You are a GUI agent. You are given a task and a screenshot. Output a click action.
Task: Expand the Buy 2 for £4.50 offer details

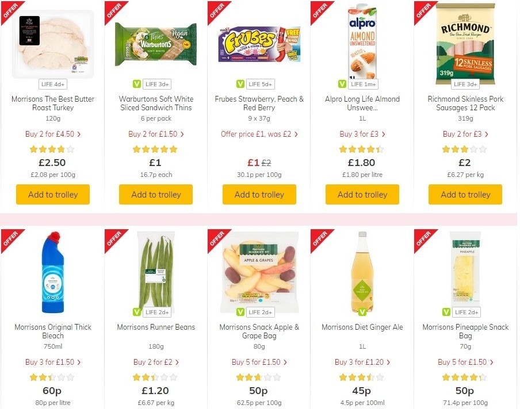pos(52,134)
